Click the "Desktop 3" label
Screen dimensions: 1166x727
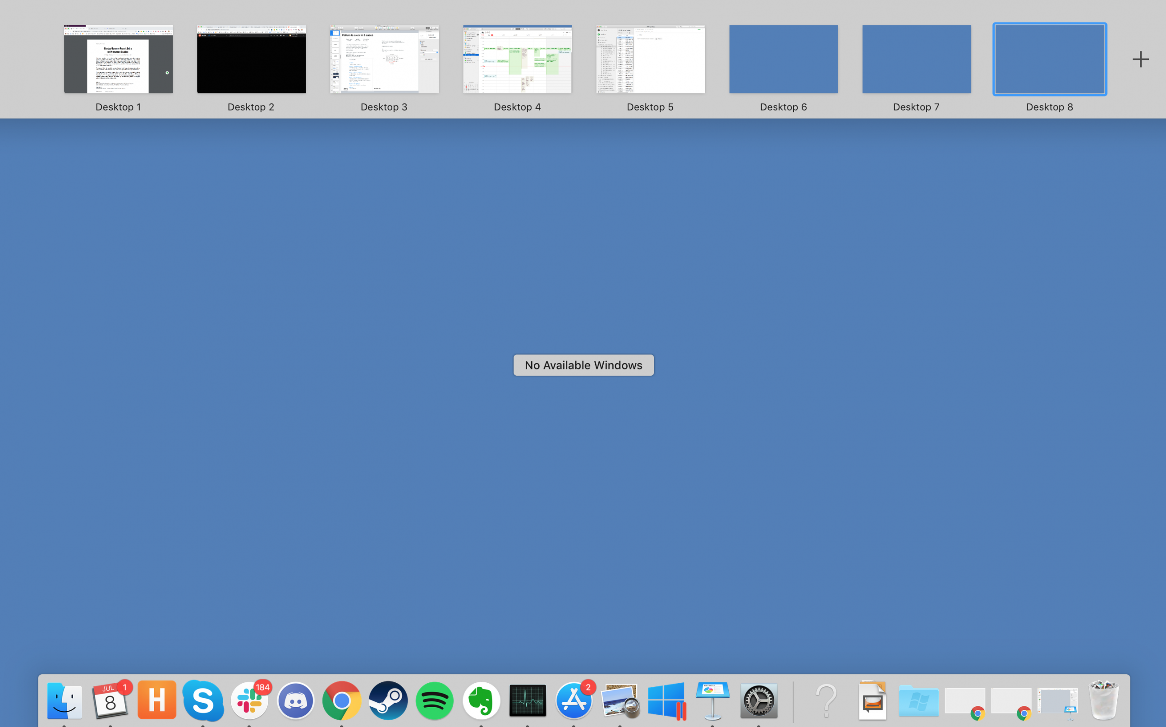pos(384,107)
